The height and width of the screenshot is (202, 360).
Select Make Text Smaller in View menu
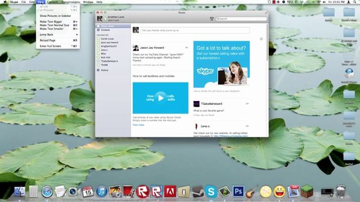coord(58,29)
